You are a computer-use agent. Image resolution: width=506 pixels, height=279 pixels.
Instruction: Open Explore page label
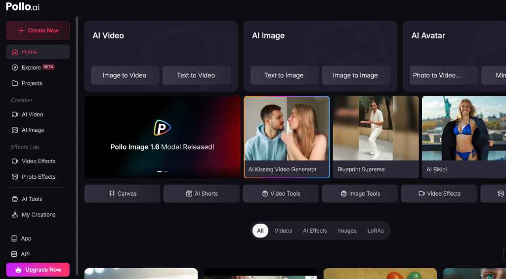(31, 68)
